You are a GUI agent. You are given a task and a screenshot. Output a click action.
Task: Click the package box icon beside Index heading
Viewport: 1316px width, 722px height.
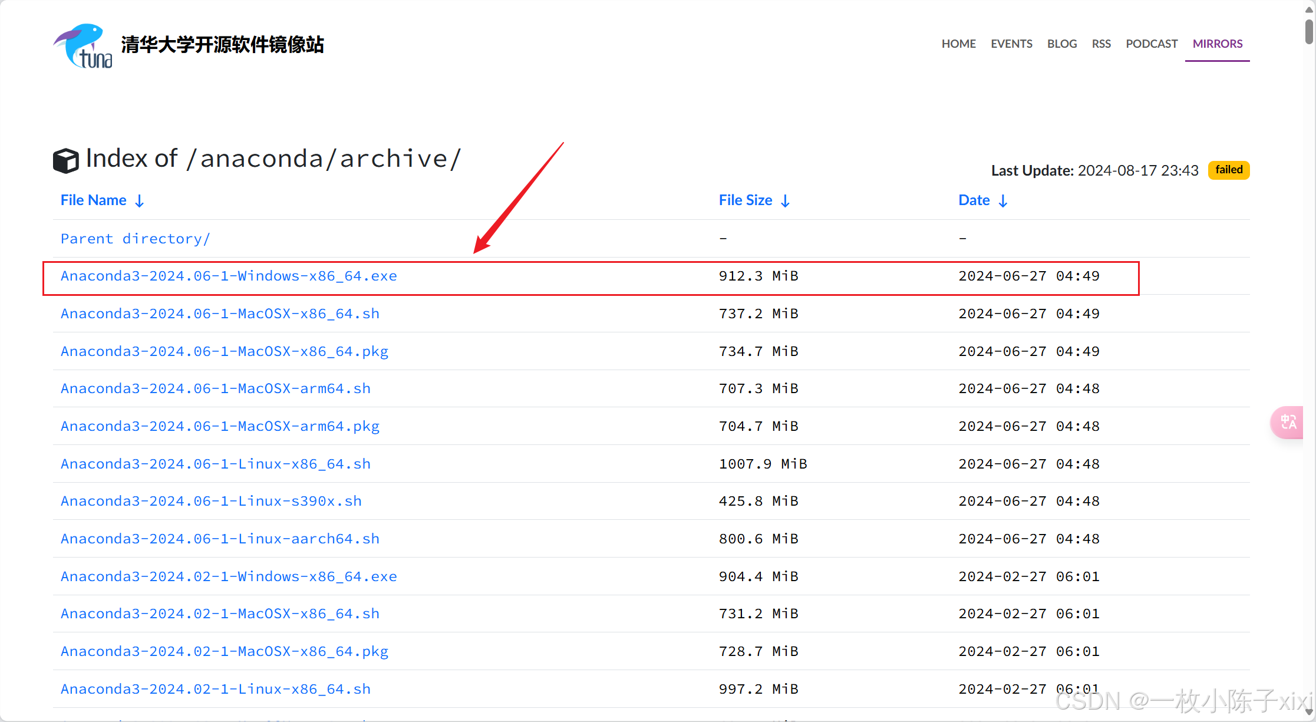pyautogui.click(x=65, y=160)
